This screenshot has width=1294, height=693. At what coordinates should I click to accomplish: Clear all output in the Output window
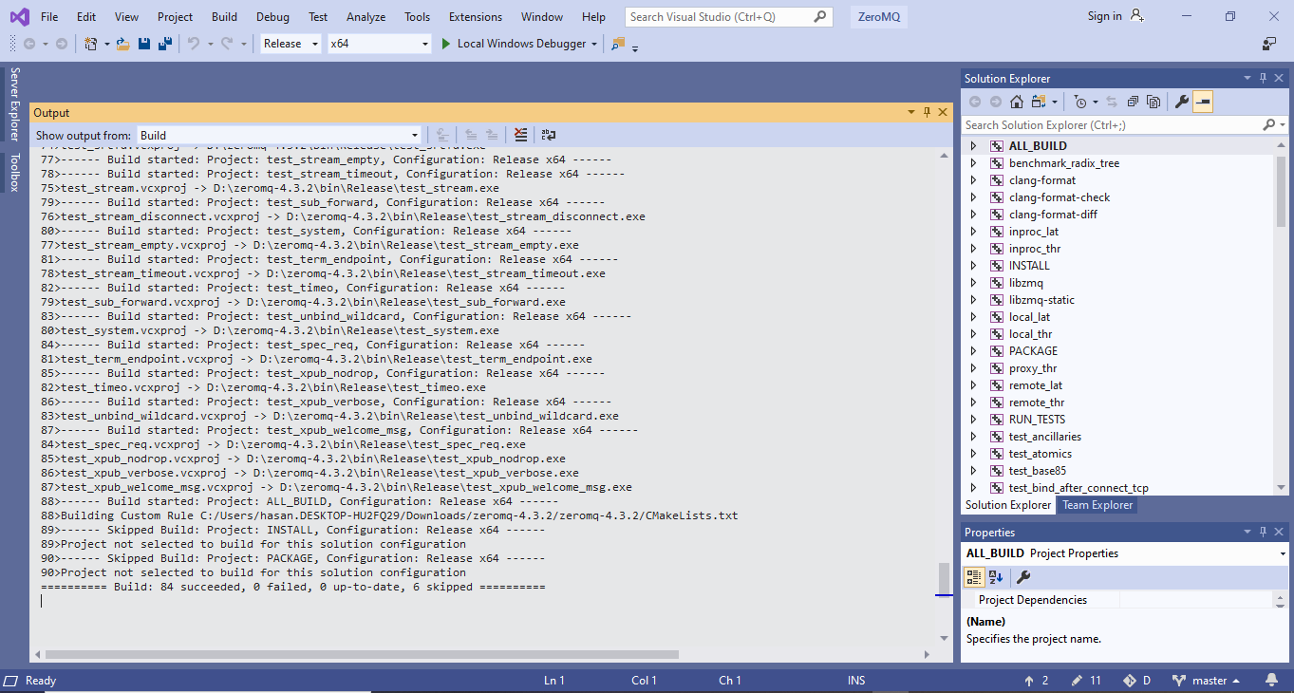pyautogui.click(x=520, y=135)
